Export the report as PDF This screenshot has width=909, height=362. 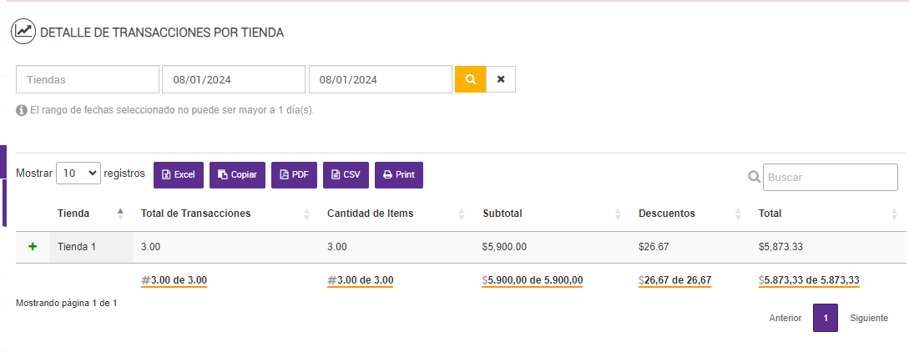point(294,175)
